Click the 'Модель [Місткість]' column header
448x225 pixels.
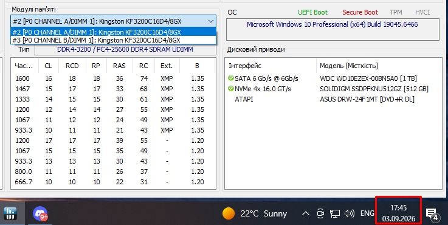point(379,66)
